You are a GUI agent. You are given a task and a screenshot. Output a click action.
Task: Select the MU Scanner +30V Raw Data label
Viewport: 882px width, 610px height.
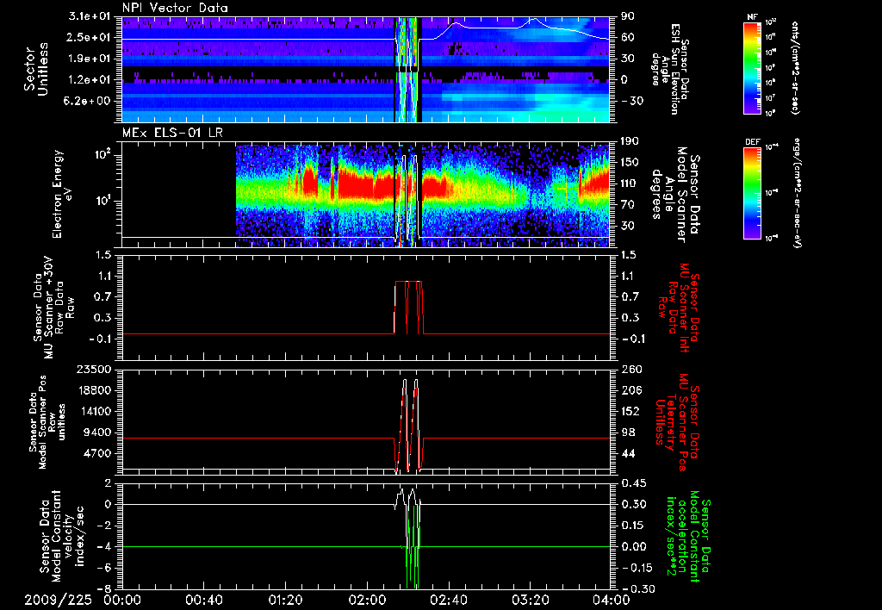pos(53,308)
